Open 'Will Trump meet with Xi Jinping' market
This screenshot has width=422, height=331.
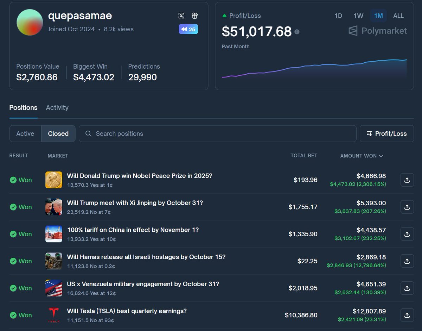pyautogui.click(x=135, y=203)
